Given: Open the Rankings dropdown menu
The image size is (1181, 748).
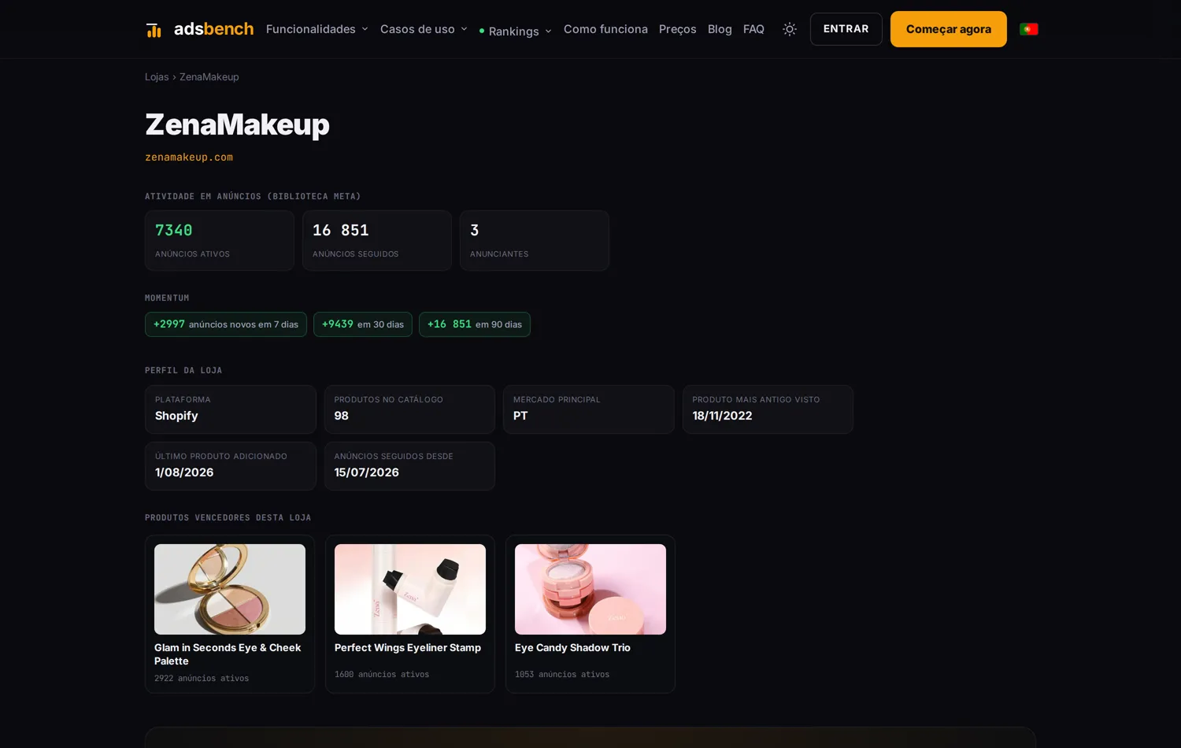Looking at the screenshot, I should (x=516, y=31).
